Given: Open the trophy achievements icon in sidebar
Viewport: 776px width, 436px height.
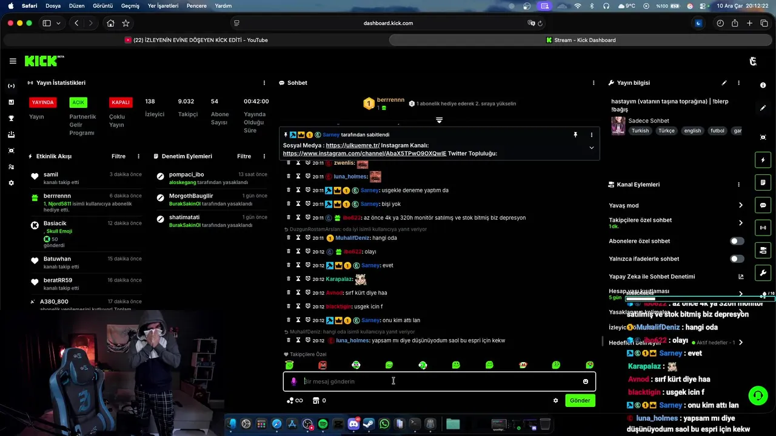Looking at the screenshot, I should (11, 118).
